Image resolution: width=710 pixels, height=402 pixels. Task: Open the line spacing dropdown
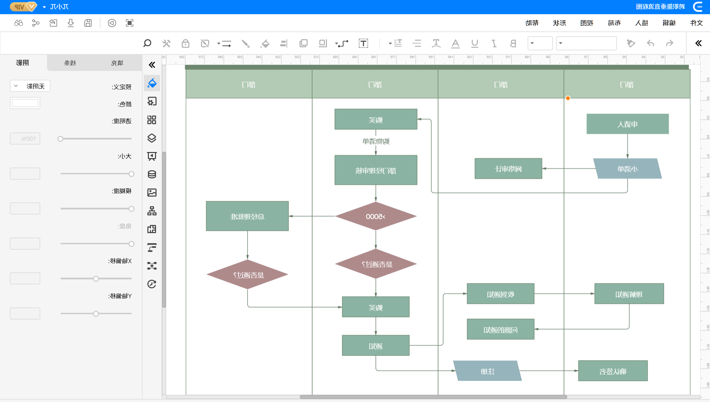(395, 43)
